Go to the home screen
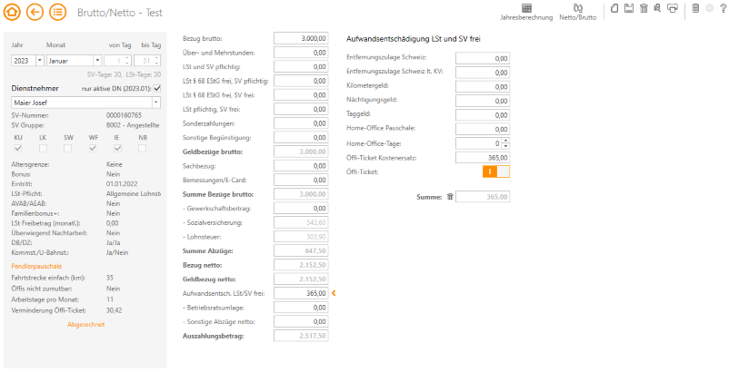729x372 pixels. point(13,12)
